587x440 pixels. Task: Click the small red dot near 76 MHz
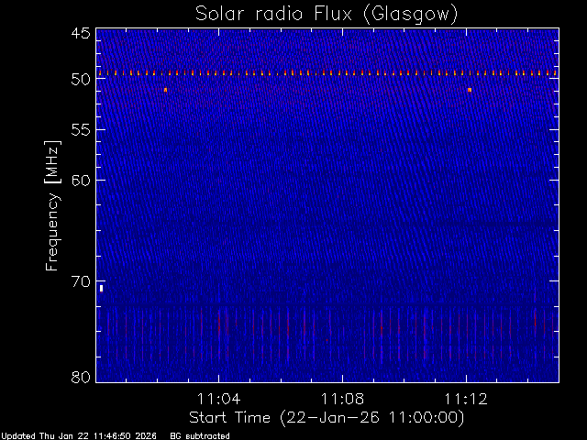(x=327, y=340)
